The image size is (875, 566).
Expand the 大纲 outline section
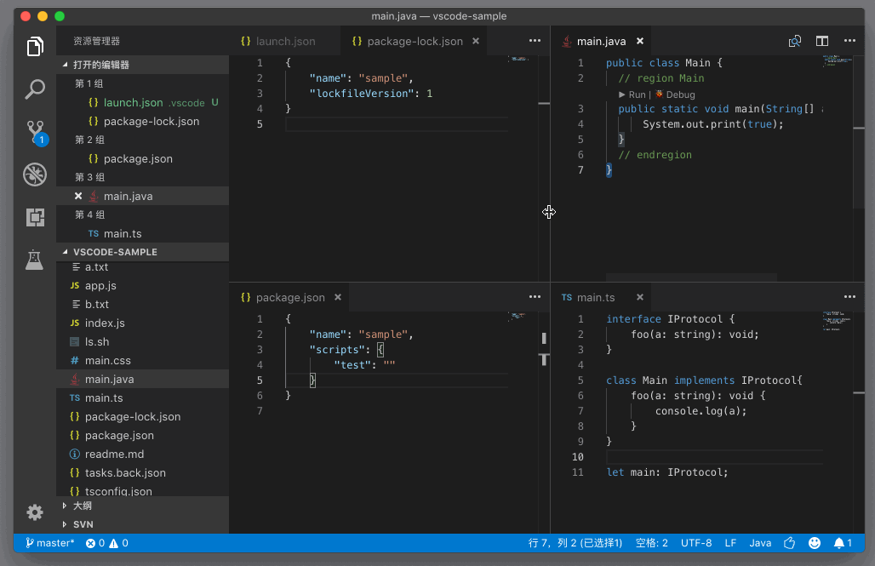[82, 506]
